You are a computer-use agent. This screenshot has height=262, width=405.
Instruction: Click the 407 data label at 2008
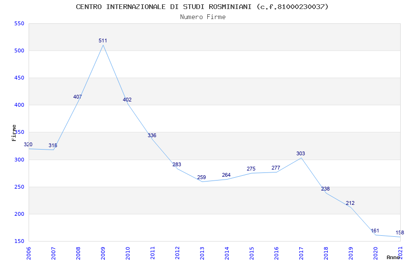point(78,97)
